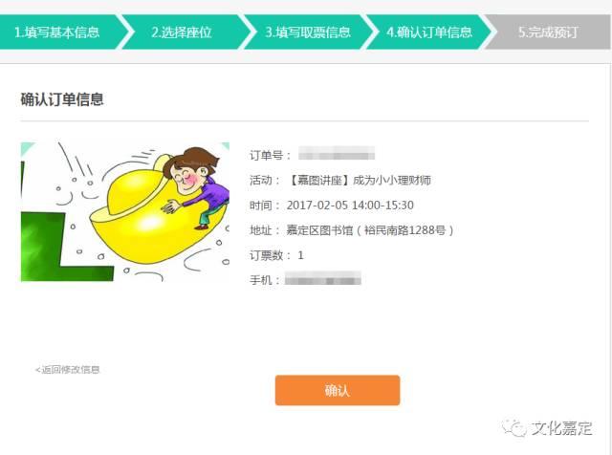Select step 2.选择座位
The height and width of the screenshot is (455, 612).
click(x=183, y=32)
